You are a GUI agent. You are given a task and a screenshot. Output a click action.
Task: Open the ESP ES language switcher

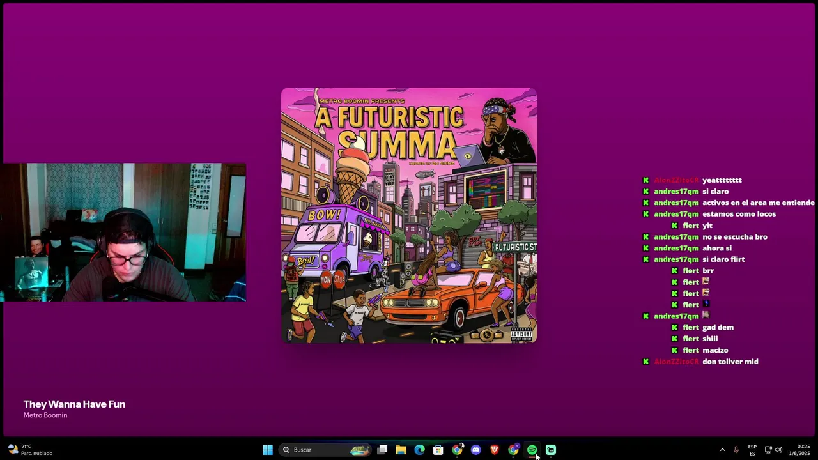coord(752,450)
